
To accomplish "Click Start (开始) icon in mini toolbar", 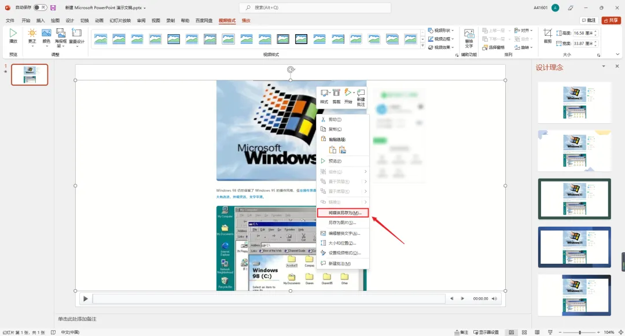I will point(348,97).
